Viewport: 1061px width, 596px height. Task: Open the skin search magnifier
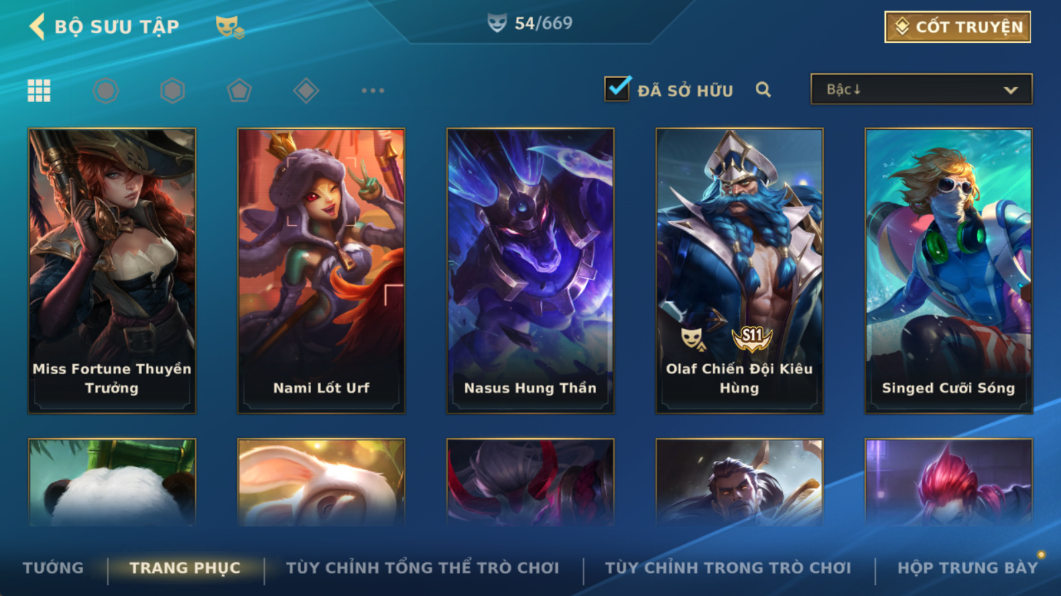pos(763,90)
